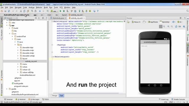Click the Find magnifier icon
Screen dimensions: 189x106
tap(32, 11)
